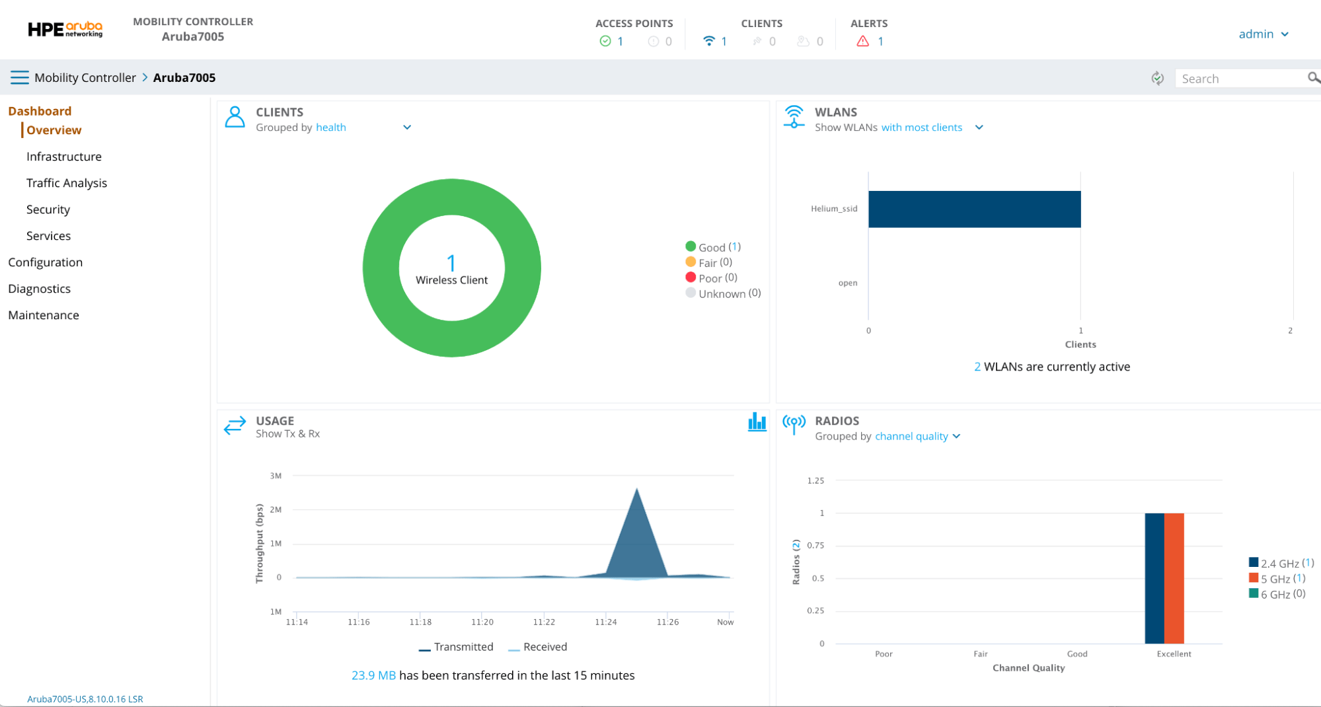This screenshot has width=1321, height=707.
Task: Go to Configuration menu item
Action: (45, 262)
